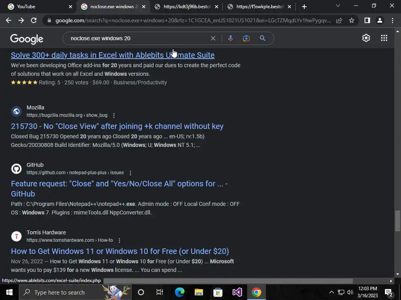Open the taskbar clock and date
This screenshot has height=300, width=401.
click(x=367, y=292)
